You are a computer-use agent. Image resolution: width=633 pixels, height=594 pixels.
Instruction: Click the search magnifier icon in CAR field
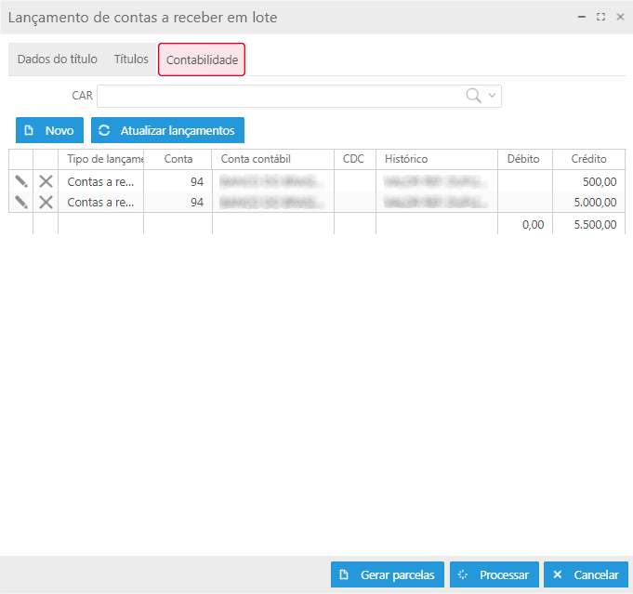473,96
